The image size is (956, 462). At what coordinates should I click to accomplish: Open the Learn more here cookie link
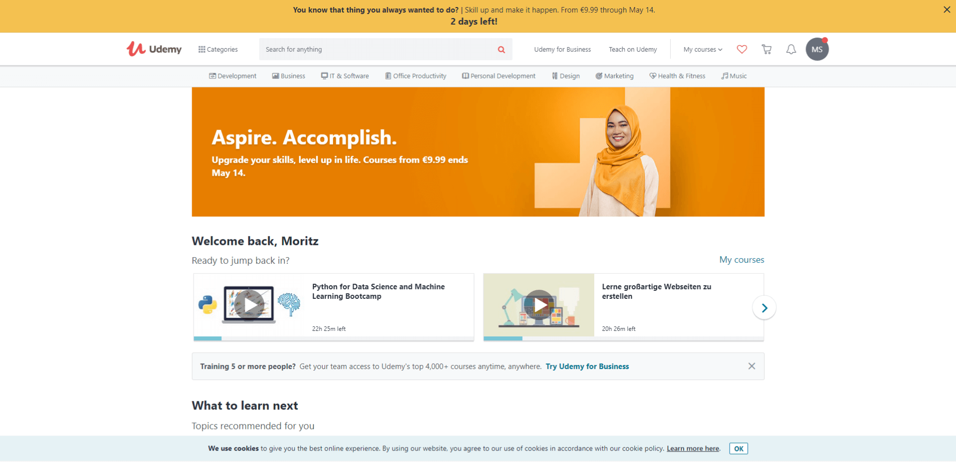point(693,448)
